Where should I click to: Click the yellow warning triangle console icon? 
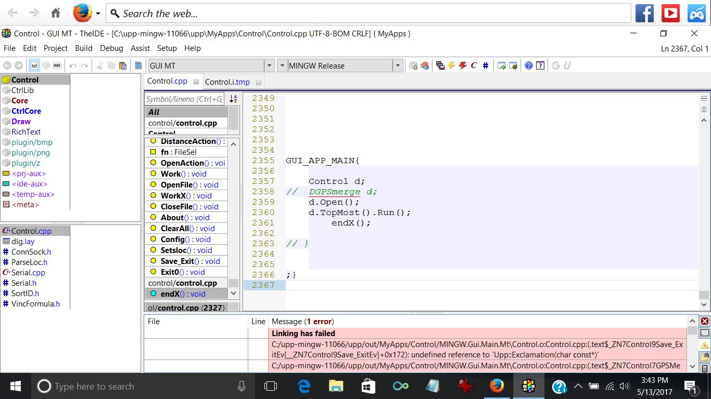[705, 345]
